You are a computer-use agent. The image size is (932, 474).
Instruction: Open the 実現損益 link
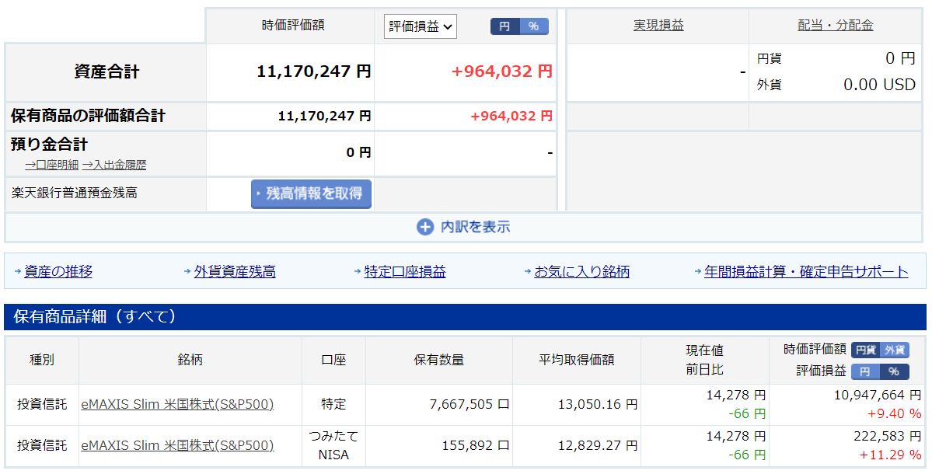658,26
